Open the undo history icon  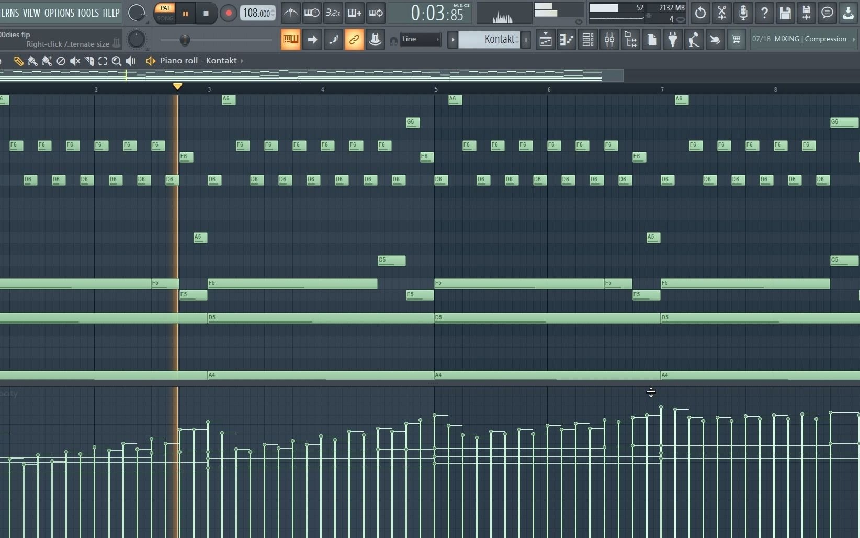click(700, 13)
